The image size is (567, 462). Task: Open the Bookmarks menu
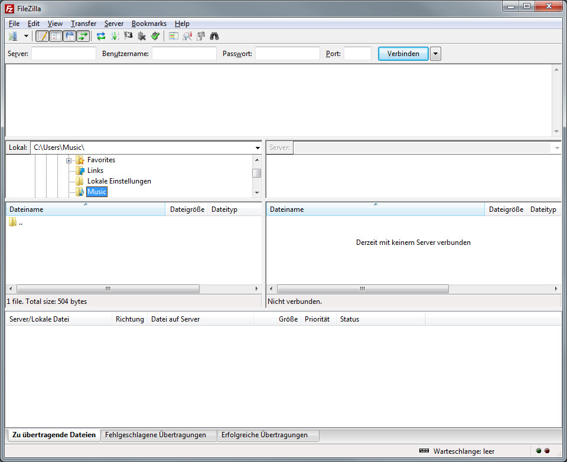tap(149, 24)
